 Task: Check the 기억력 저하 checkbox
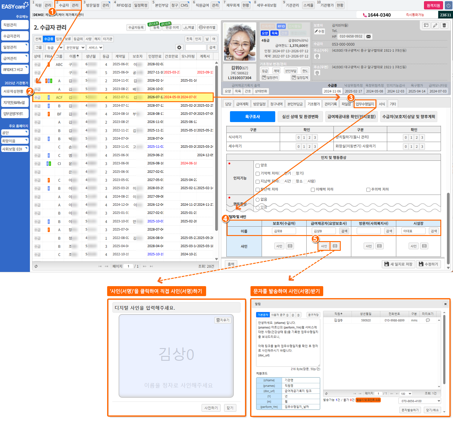[257, 174]
